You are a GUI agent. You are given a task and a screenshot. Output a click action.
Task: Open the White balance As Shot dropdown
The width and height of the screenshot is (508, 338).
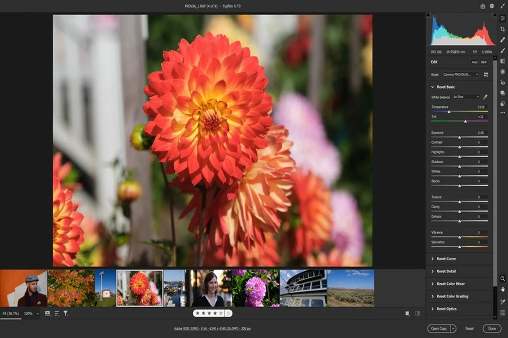(466, 97)
